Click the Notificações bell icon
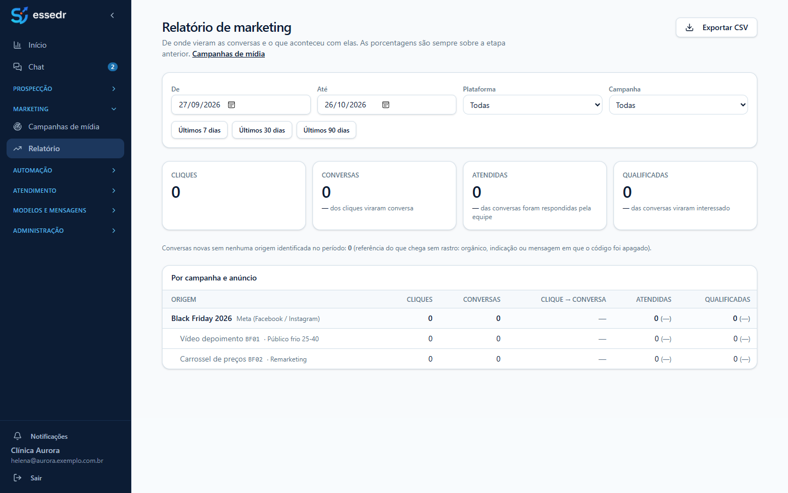Screen dimensions: 788x493 pyautogui.click(x=18, y=436)
